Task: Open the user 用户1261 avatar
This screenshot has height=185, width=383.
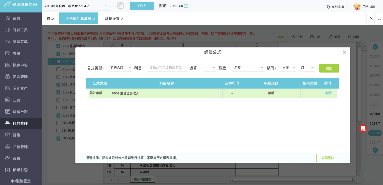Action: (357, 7)
